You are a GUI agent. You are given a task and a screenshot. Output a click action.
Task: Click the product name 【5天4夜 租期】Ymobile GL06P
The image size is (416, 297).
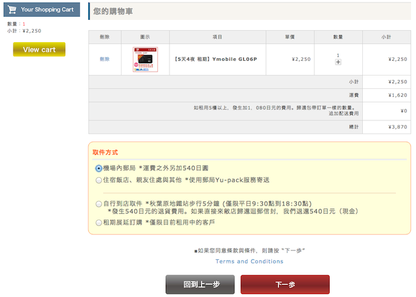(216, 59)
